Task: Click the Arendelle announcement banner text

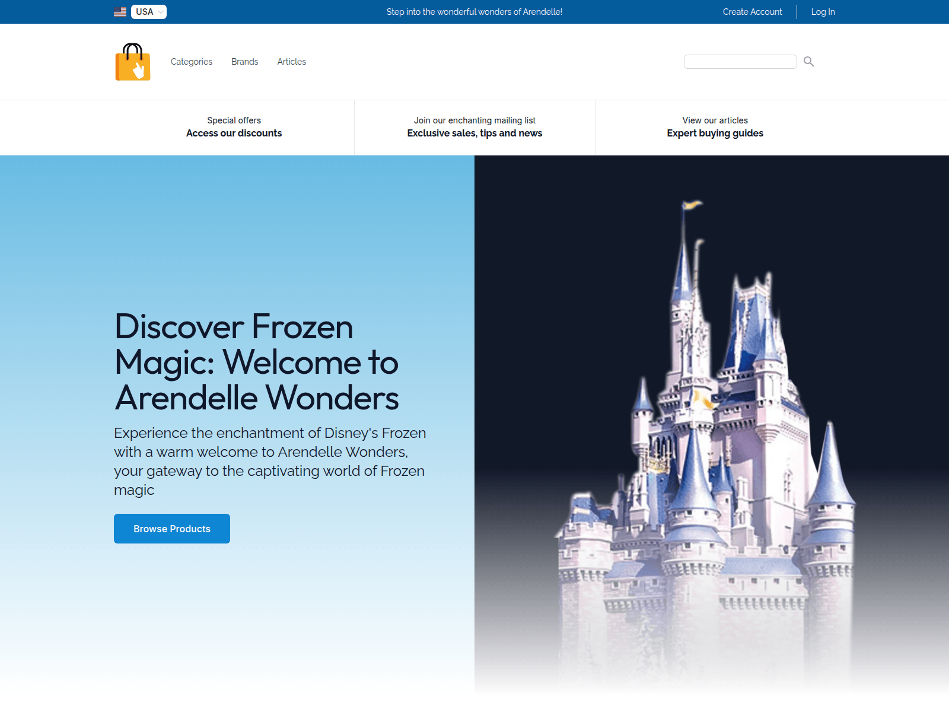Action: [474, 12]
